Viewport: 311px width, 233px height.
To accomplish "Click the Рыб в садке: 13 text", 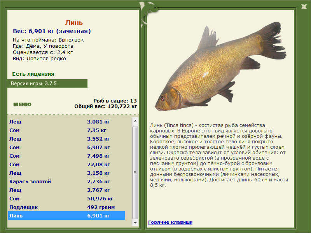I will click(x=115, y=101).
